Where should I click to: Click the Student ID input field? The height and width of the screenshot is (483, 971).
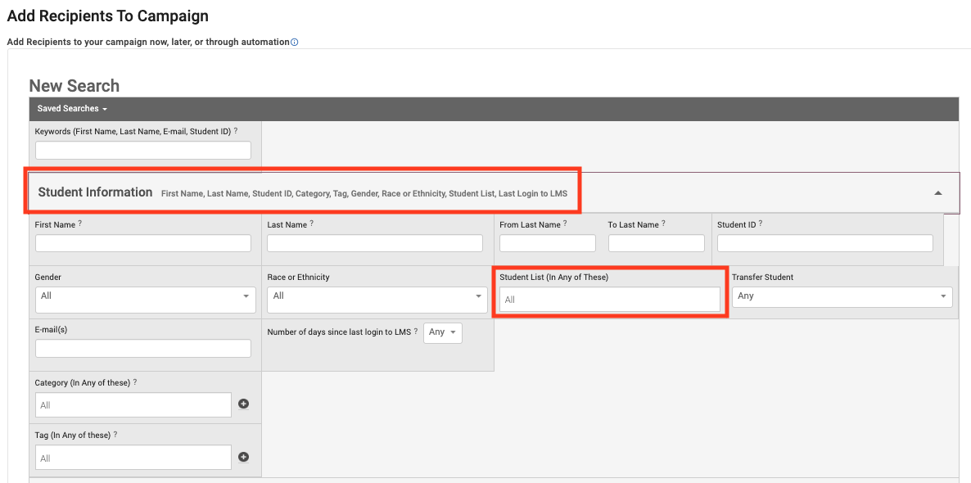tap(824, 243)
